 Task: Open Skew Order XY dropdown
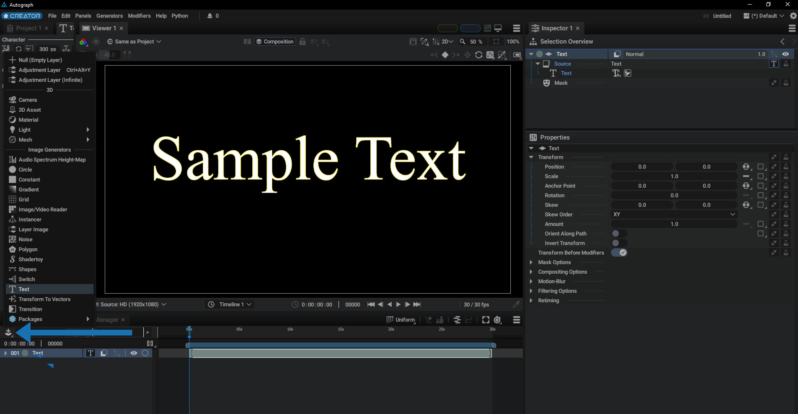[674, 214]
